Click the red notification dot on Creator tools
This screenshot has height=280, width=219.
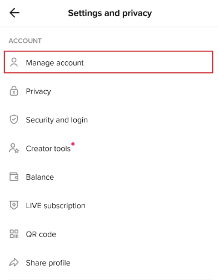click(73, 144)
